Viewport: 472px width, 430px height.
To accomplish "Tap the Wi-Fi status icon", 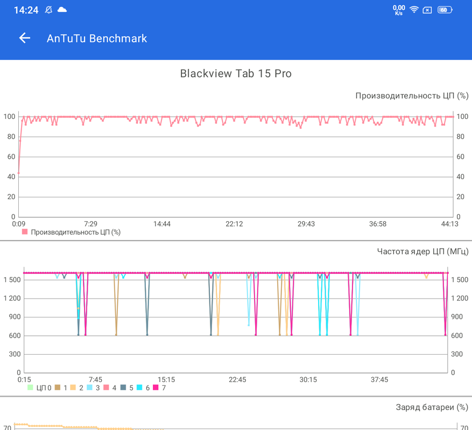I will click(414, 10).
